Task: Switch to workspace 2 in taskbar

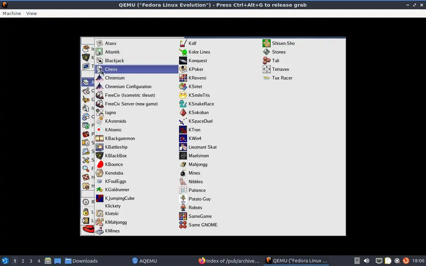Action: tap(23, 261)
